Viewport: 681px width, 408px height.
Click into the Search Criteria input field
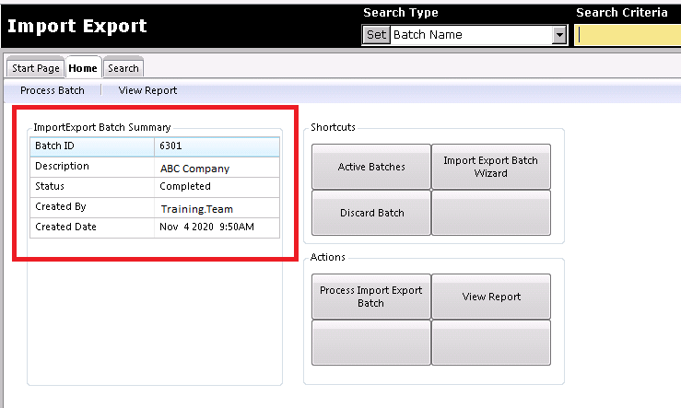(628, 35)
